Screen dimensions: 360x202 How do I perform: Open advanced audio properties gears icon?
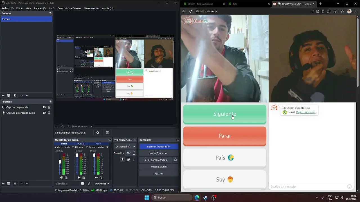tap(89, 183)
